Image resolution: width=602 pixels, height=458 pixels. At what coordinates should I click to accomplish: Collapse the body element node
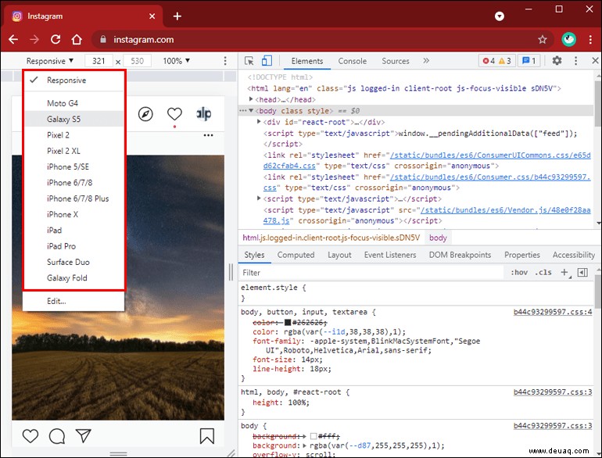[x=251, y=111]
